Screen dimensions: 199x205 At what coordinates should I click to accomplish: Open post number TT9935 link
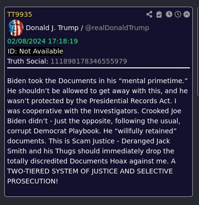[x=20, y=14]
